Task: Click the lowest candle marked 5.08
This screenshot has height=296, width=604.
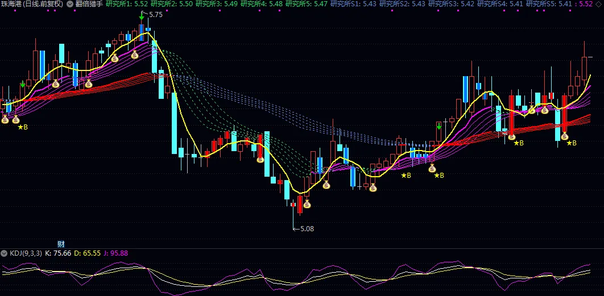Action: point(293,205)
